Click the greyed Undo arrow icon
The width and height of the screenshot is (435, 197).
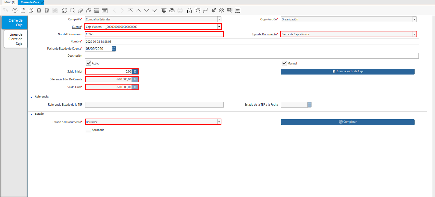(x=6, y=10)
